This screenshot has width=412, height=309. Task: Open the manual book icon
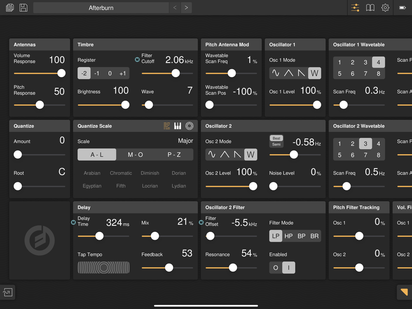point(370,7)
